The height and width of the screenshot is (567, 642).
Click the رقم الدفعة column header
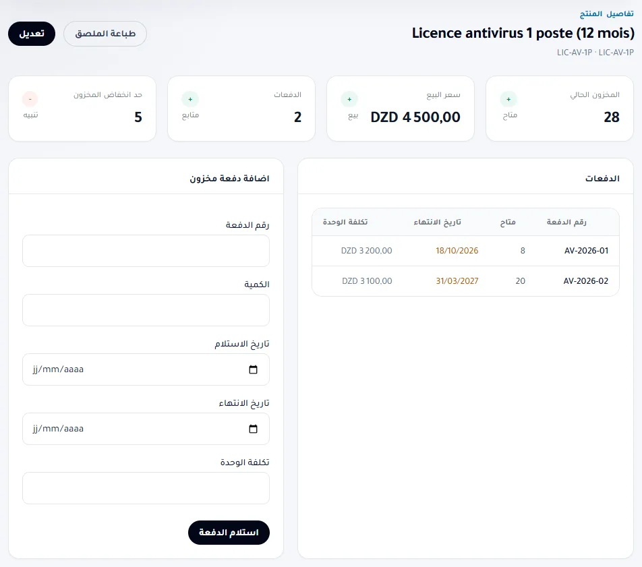pos(566,222)
